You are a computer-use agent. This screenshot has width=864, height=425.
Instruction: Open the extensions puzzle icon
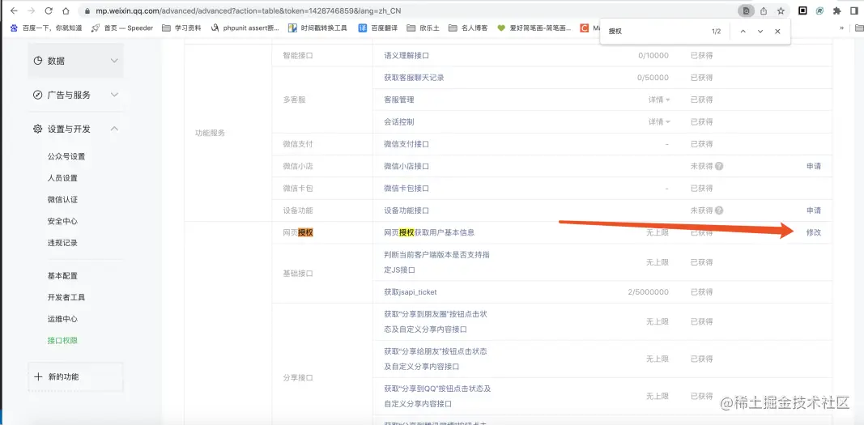837,11
